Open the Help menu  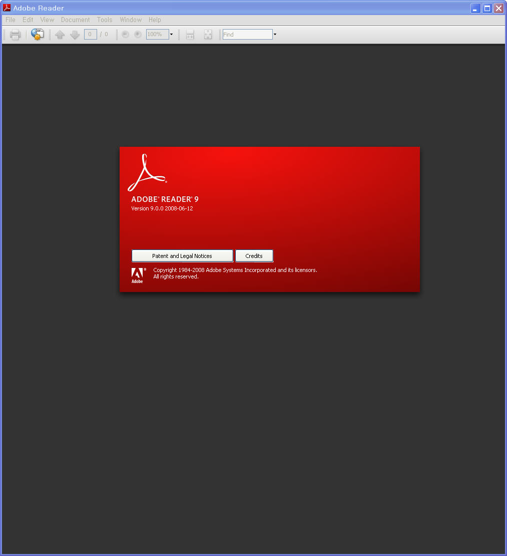click(155, 20)
